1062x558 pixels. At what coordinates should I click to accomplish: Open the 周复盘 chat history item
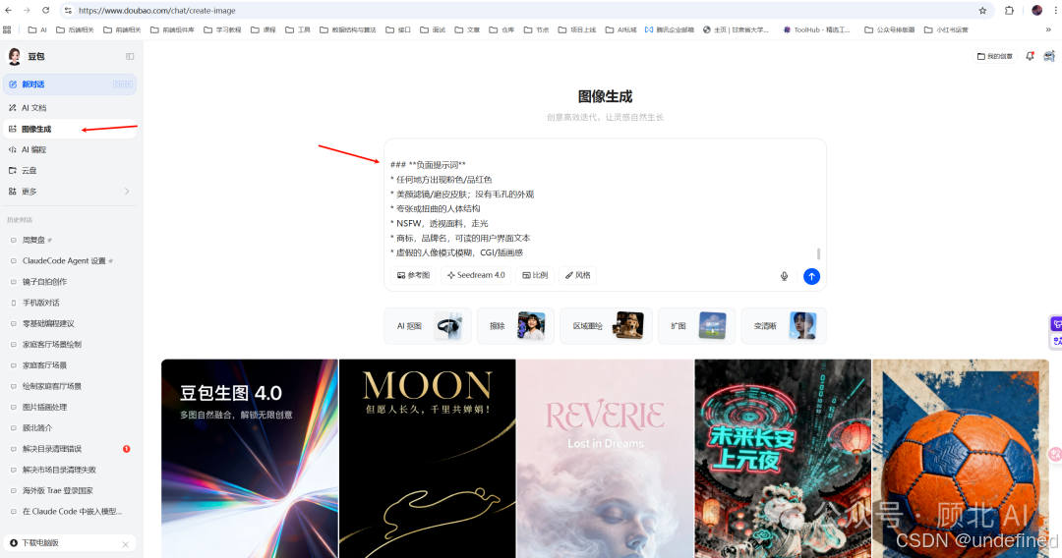71,240
